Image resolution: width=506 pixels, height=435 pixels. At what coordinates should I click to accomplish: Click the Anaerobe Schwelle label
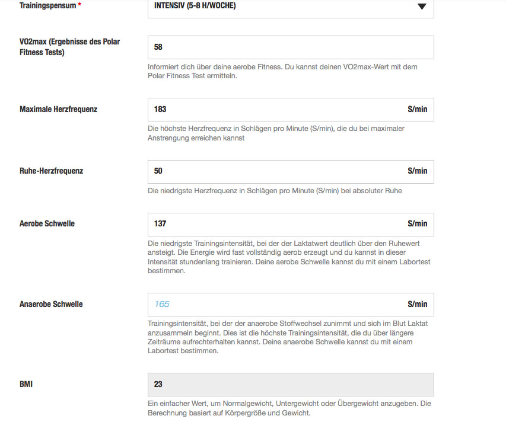pyautogui.click(x=51, y=305)
